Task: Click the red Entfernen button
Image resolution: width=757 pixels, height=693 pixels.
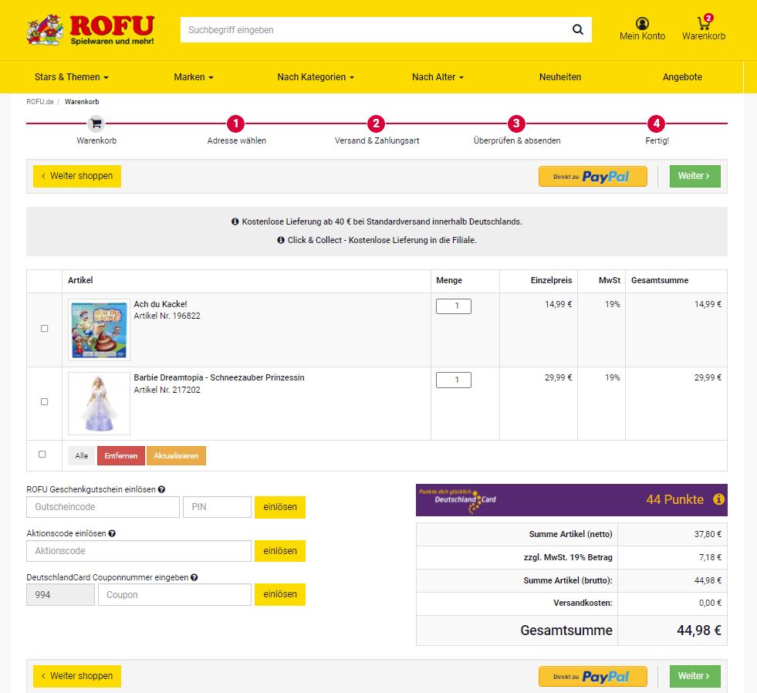Action: (121, 455)
